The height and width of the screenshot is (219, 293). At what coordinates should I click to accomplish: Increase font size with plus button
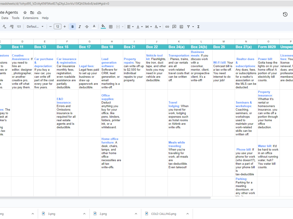pos(65,27)
